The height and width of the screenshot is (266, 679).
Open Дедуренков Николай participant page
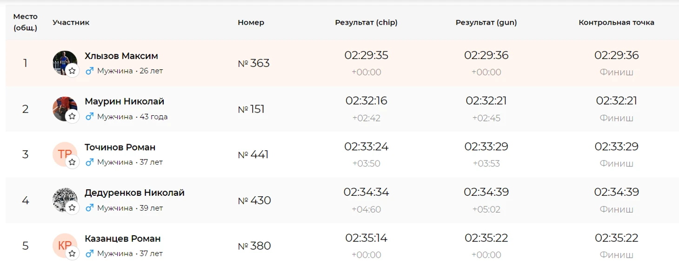tap(134, 193)
